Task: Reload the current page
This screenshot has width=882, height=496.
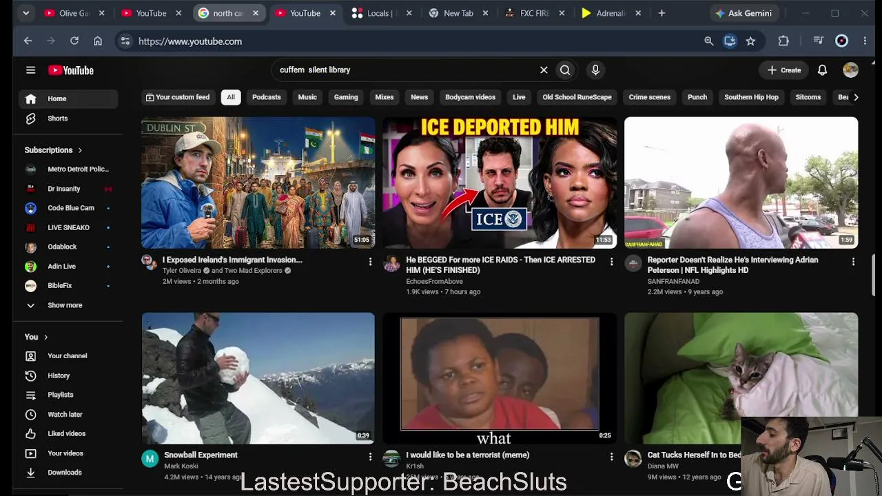Action: click(x=74, y=41)
